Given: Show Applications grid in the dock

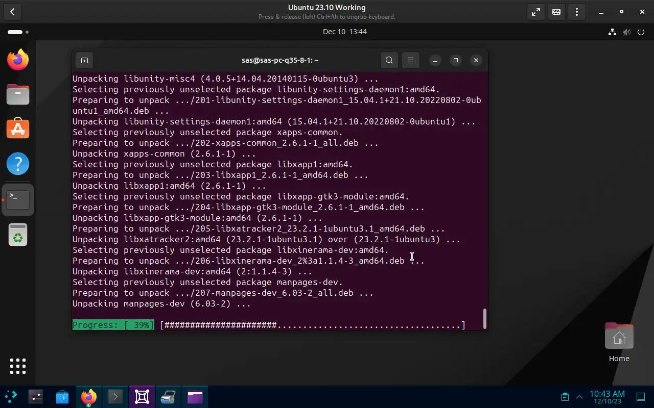Looking at the screenshot, I should pyautogui.click(x=18, y=366).
